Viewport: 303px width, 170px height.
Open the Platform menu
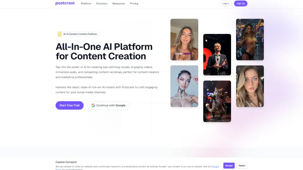(x=86, y=3)
